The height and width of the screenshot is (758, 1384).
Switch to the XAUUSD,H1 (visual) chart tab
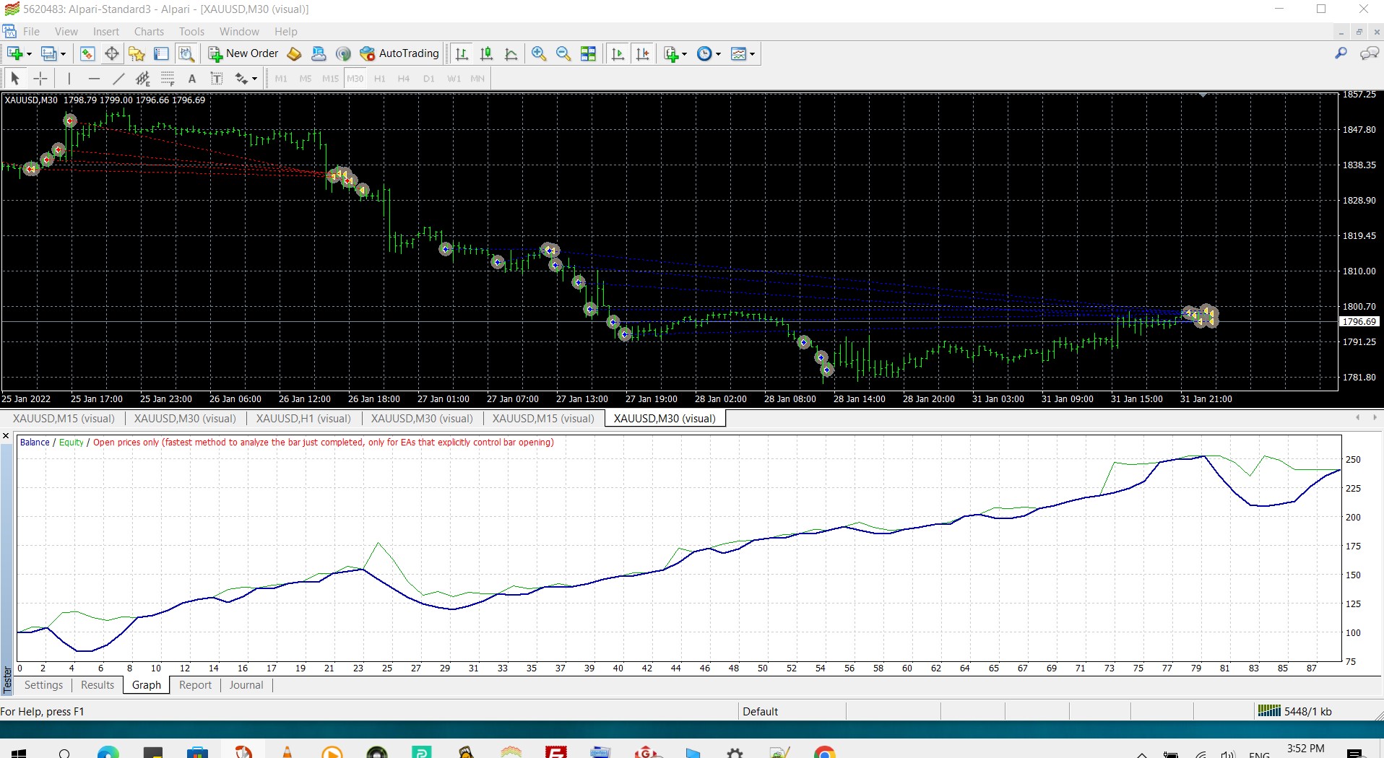coord(303,418)
